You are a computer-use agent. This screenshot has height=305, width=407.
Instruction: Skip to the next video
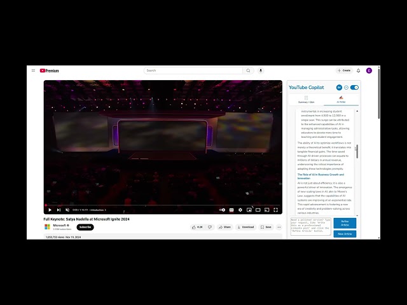coord(59,210)
